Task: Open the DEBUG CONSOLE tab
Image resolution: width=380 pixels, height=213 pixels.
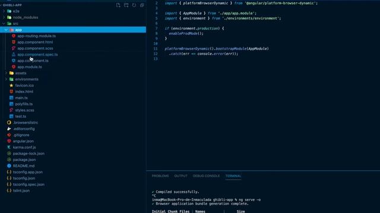Action: pyautogui.click(x=206, y=176)
